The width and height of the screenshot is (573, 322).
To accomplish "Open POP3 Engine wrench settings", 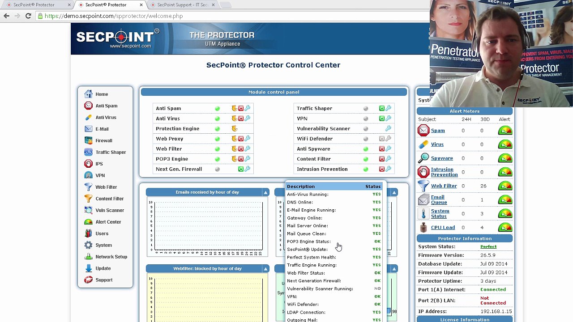I will [x=248, y=159].
